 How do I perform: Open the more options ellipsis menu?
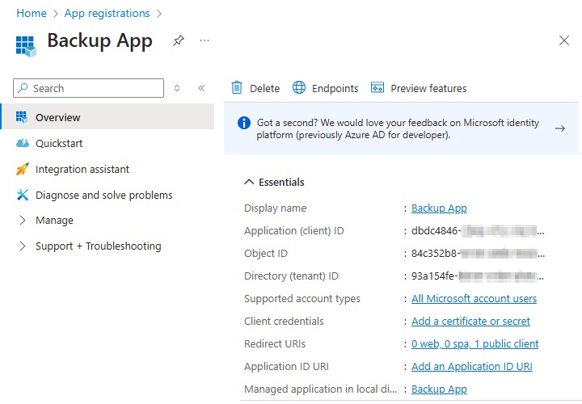pos(205,40)
